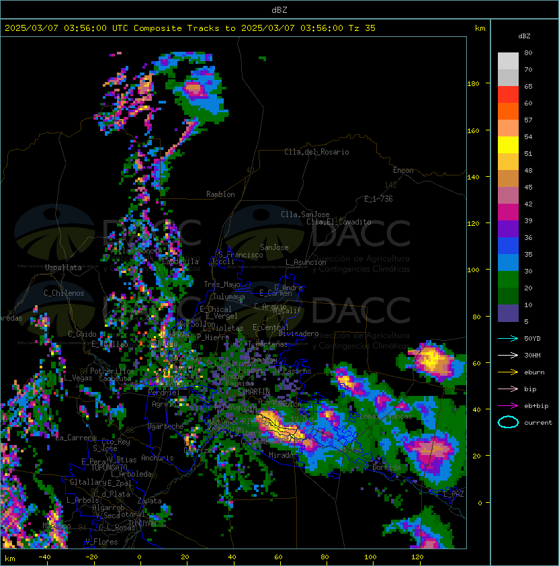Select the green 30–20 dBZ swatch
The height and width of the screenshot is (566, 559).
pos(508,280)
